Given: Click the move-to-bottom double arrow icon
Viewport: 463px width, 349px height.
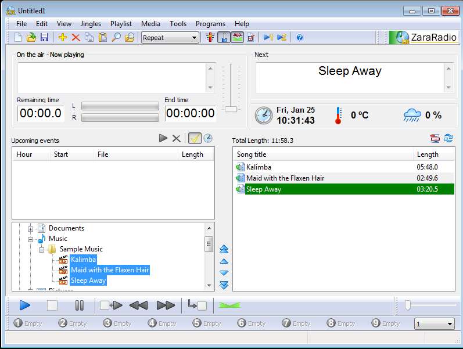Looking at the screenshot, I should (224, 285).
